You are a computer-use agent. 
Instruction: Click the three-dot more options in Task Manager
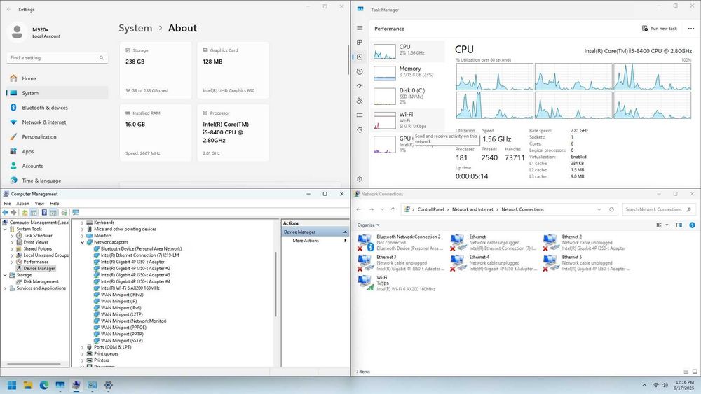tap(690, 29)
